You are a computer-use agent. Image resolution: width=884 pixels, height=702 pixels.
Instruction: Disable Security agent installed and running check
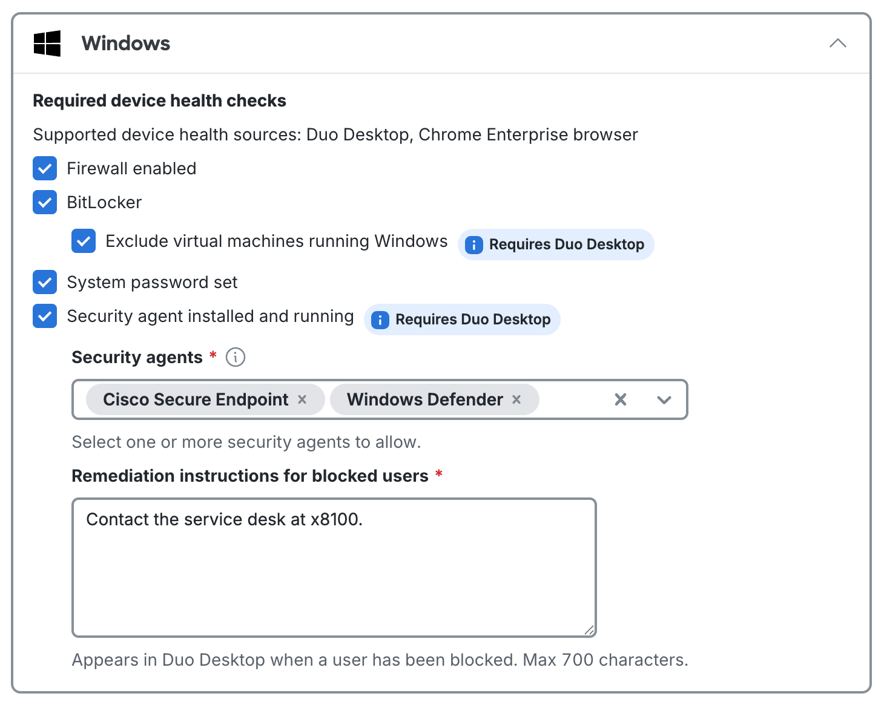[x=44, y=316]
